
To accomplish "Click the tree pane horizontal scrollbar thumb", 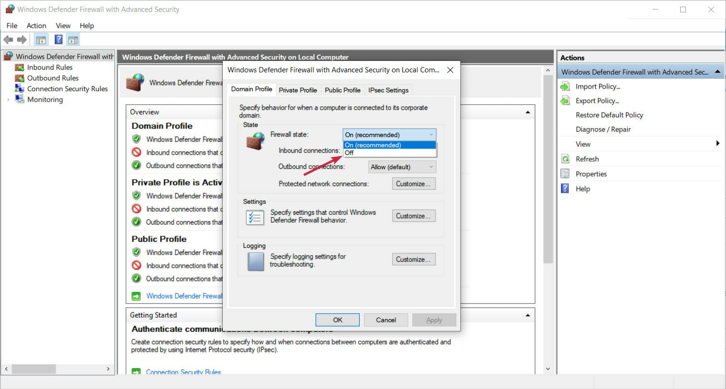I will click(x=34, y=369).
